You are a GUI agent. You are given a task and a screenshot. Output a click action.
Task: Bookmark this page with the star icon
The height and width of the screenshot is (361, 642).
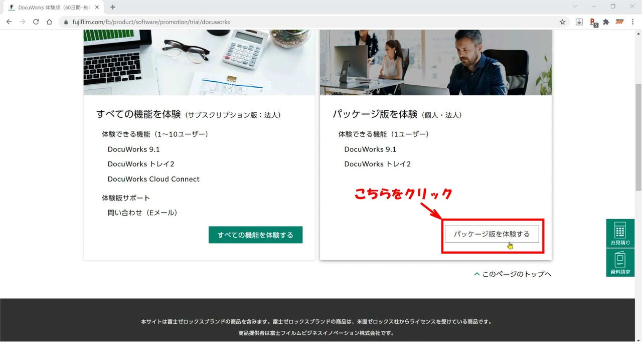click(563, 22)
